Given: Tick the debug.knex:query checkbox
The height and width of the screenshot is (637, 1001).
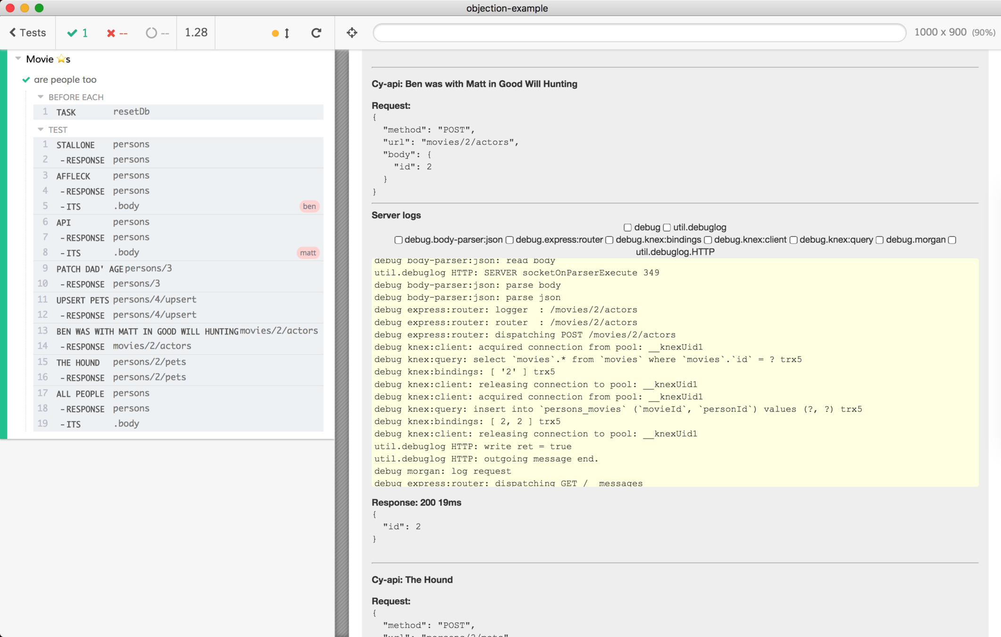Looking at the screenshot, I should pyautogui.click(x=793, y=240).
